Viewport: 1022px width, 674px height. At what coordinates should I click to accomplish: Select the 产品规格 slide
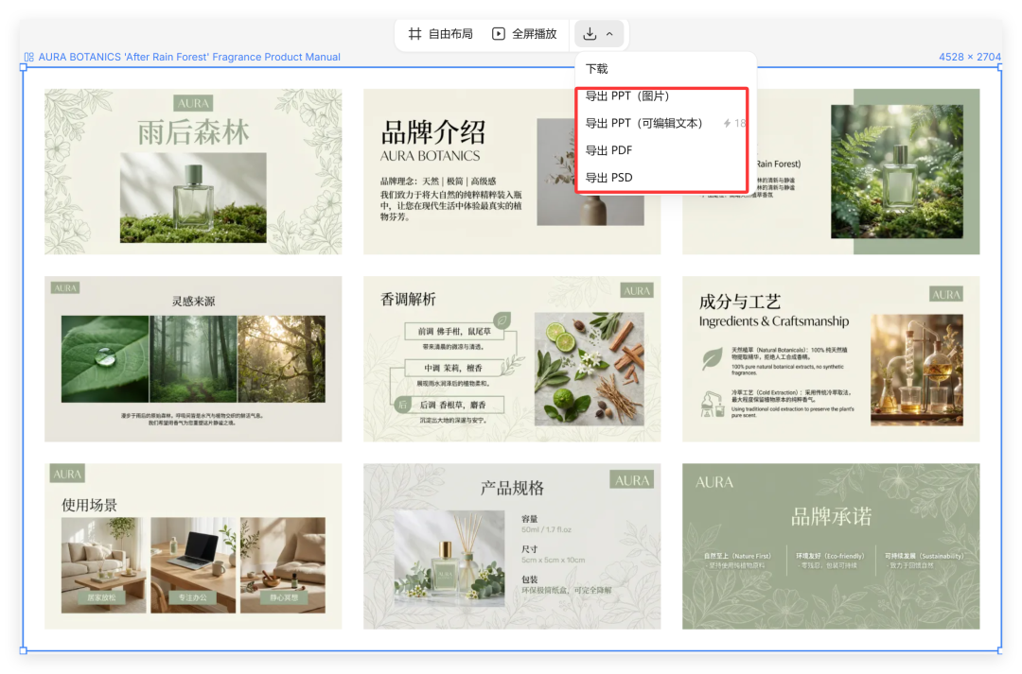pyautogui.click(x=511, y=546)
